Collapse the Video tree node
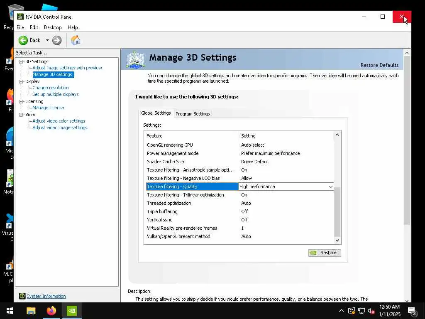 21,115
